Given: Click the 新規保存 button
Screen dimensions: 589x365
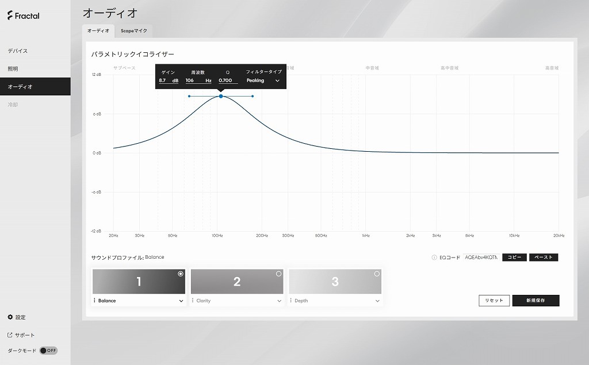Looking at the screenshot, I should 536,301.
